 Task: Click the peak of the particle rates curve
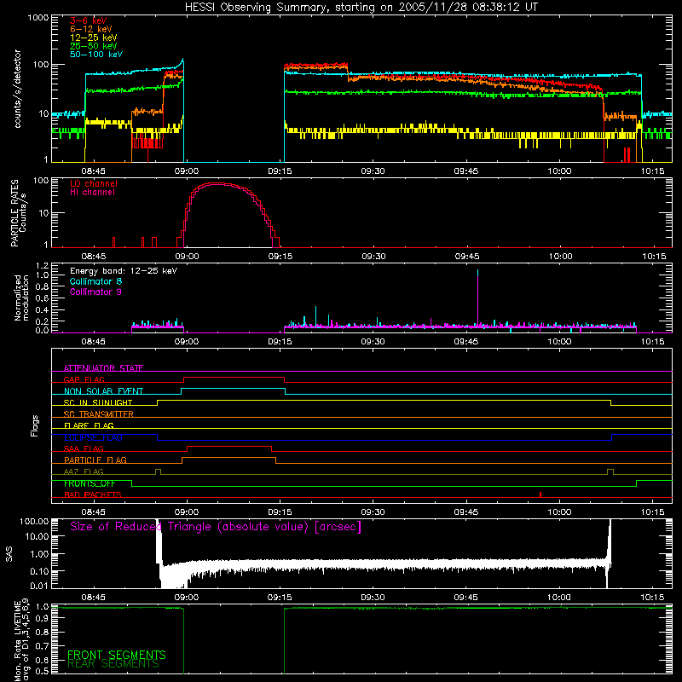pos(217,184)
